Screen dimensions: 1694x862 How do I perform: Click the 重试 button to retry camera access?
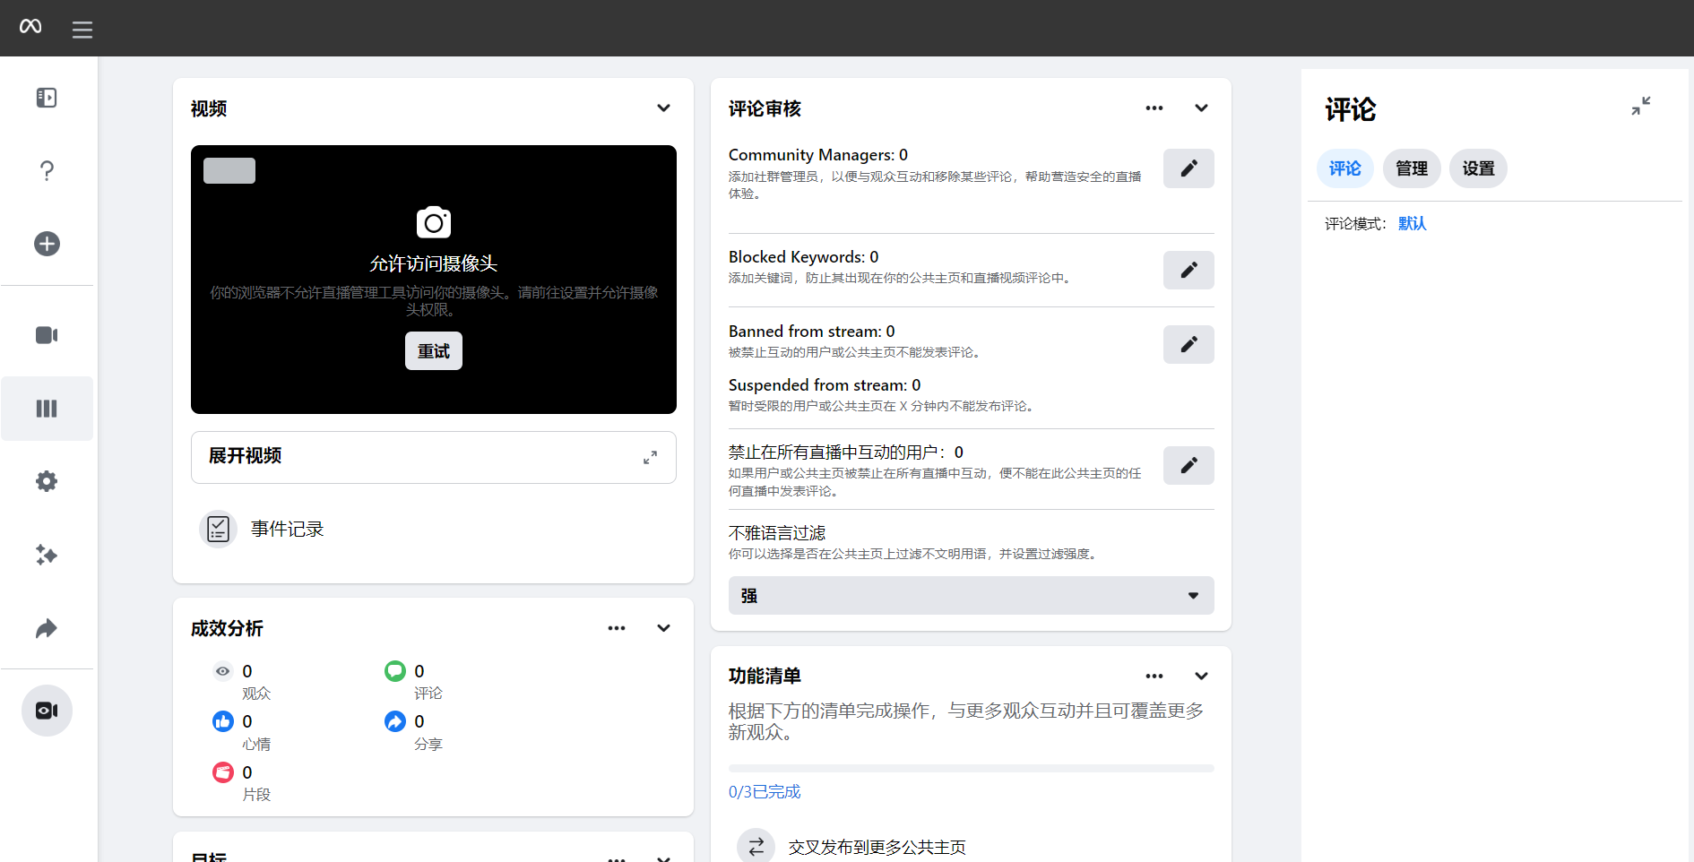433,350
